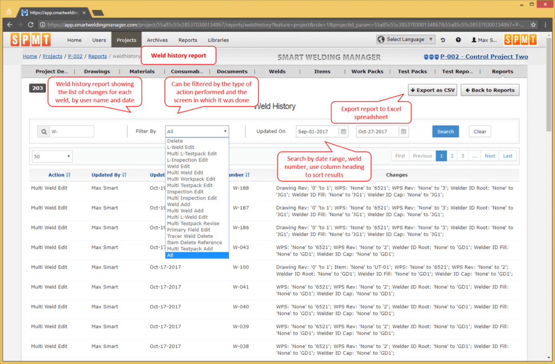Switch to the Documents tab
Screen dimensions: 555x364
(x=232, y=71)
